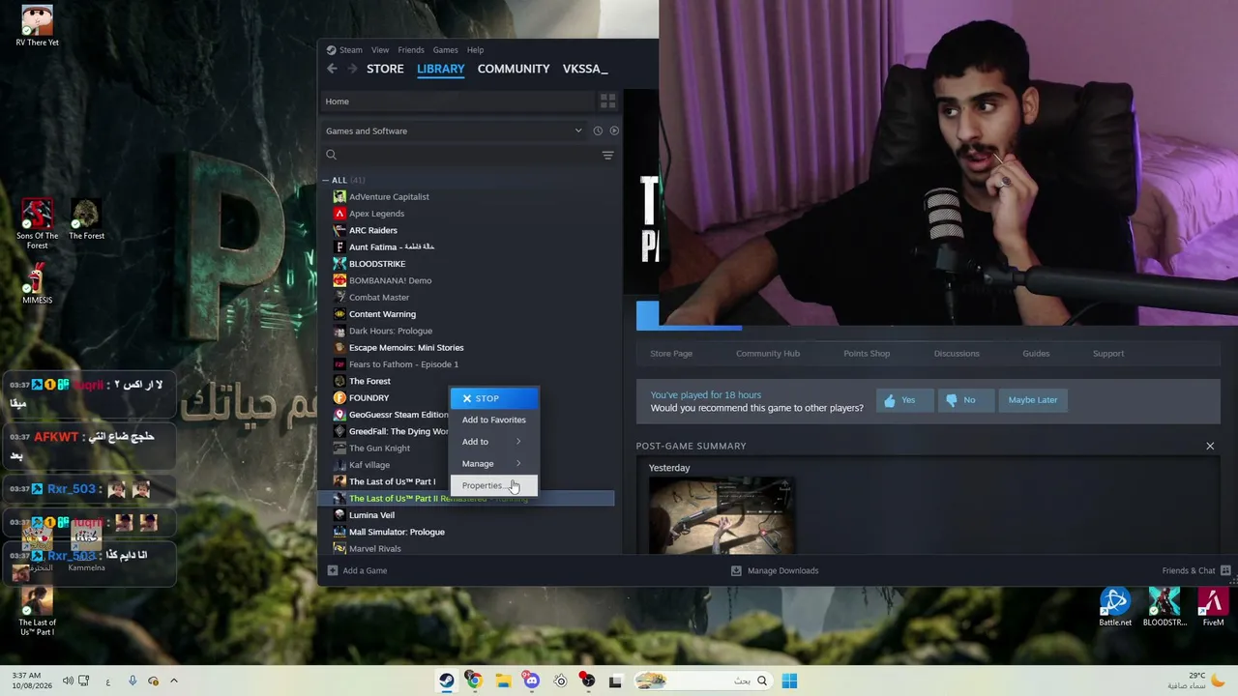Click the library search magnifier icon
Image resolution: width=1238 pixels, height=696 pixels.
331,155
